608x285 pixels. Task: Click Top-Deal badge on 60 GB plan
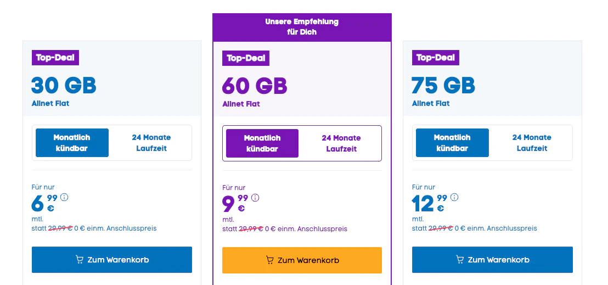pos(246,58)
